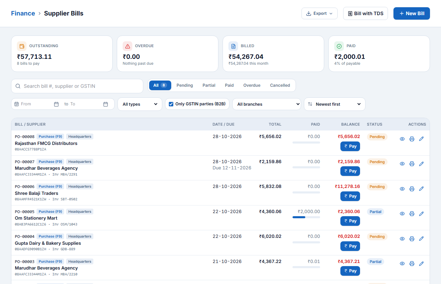Edit Shree Balaji Traders bill
Image resolution: width=441 pixels, height=284 pixels.
point(421,189)
